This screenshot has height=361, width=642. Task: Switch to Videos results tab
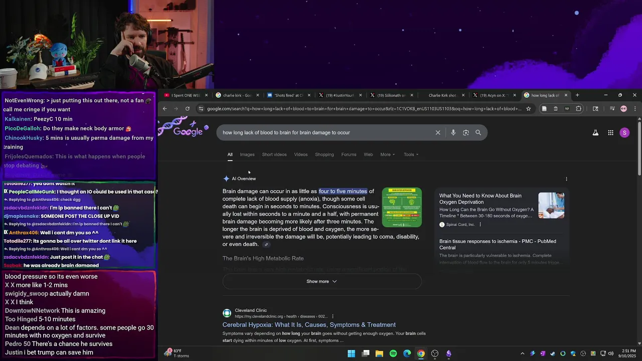pyautogui.click(x=301, y=154)
